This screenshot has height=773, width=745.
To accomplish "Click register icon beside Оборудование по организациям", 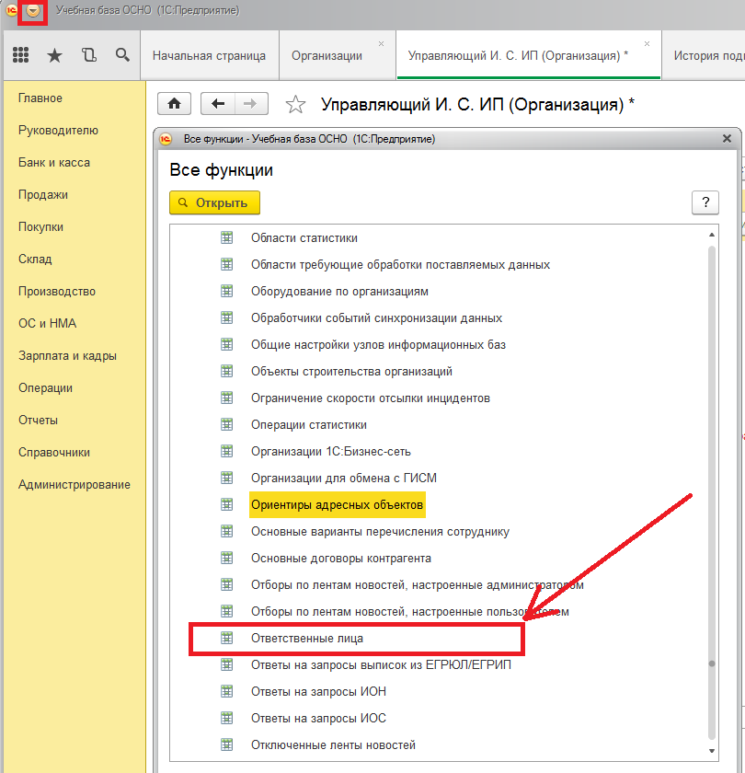I will pyautogui.click(x=226, y=291).
